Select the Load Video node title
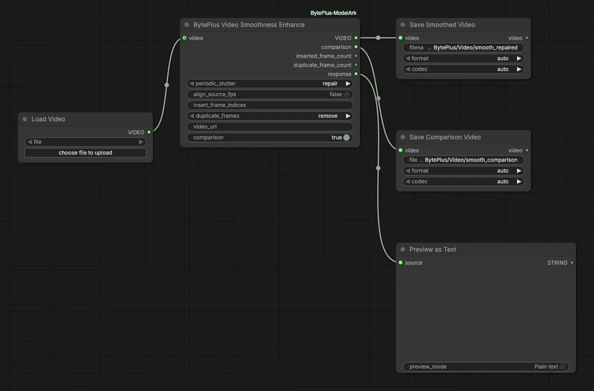The width and height of the screenshot is (594, 391). [x=48, y=119]
